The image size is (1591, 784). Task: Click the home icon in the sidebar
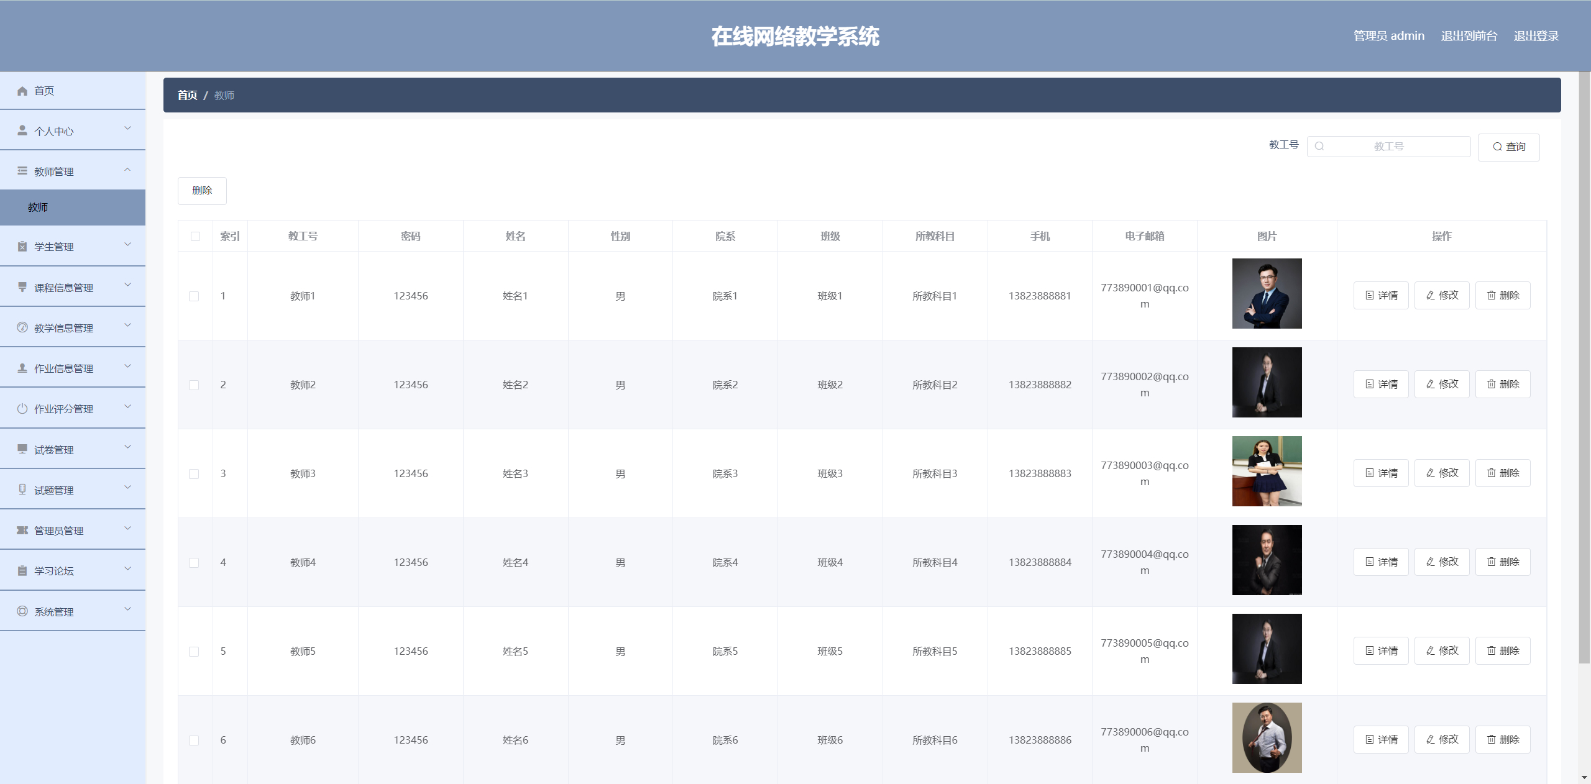22,91
